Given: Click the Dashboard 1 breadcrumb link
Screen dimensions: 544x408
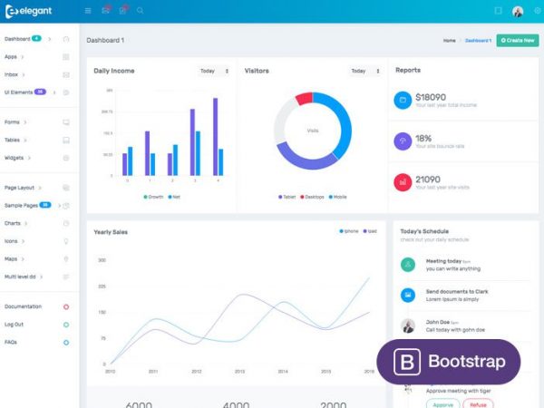Looking at the screenshot, I should pos(478,41).
